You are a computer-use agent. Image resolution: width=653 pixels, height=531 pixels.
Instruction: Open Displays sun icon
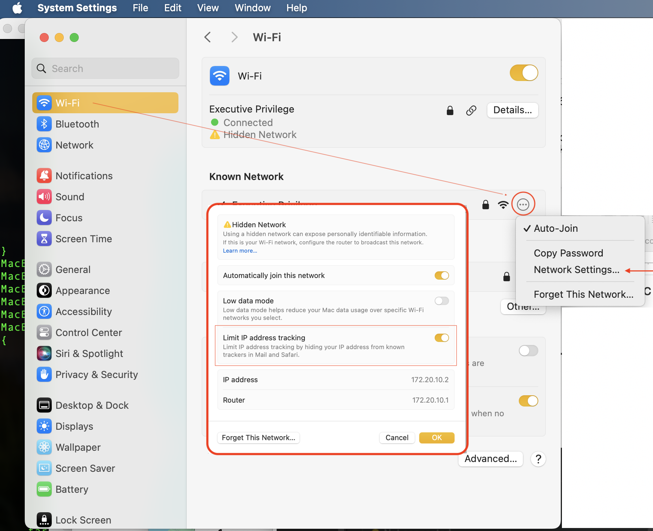click(44, 426)
